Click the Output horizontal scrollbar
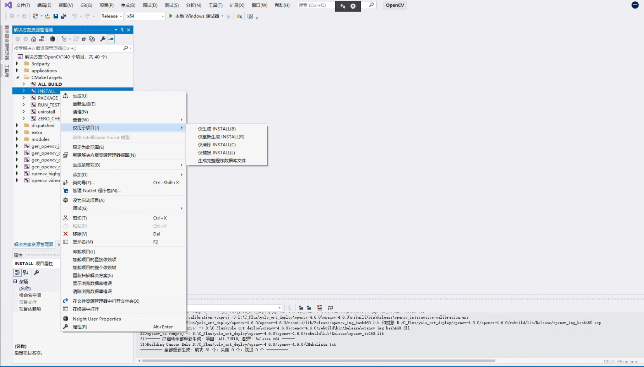The height and width of the screenshot is (367, 644). (x=318, y=360)
